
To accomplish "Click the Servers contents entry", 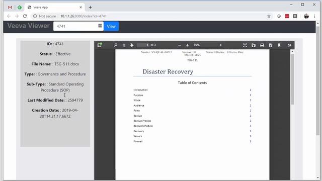I will (x=138, y=136).
